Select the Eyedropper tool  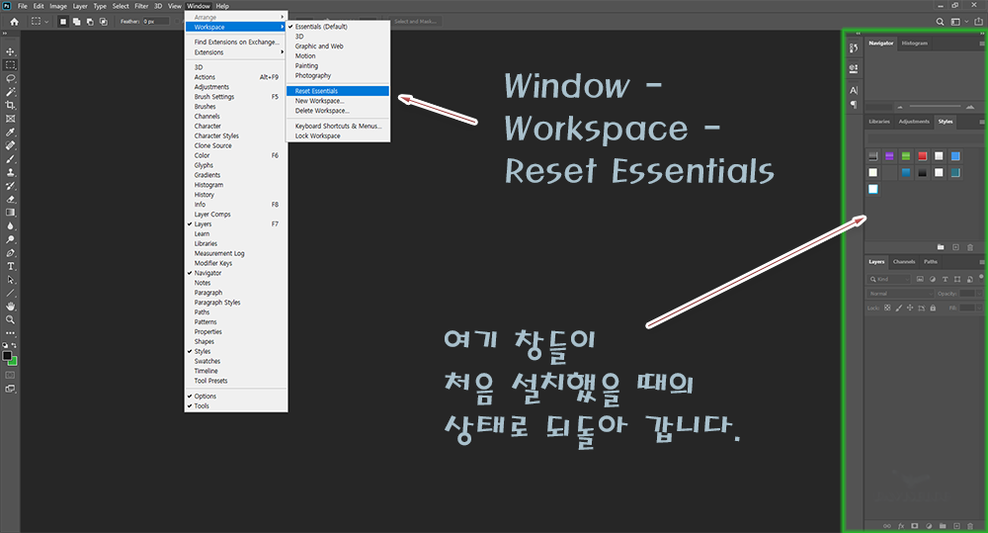tap(10, 132)
